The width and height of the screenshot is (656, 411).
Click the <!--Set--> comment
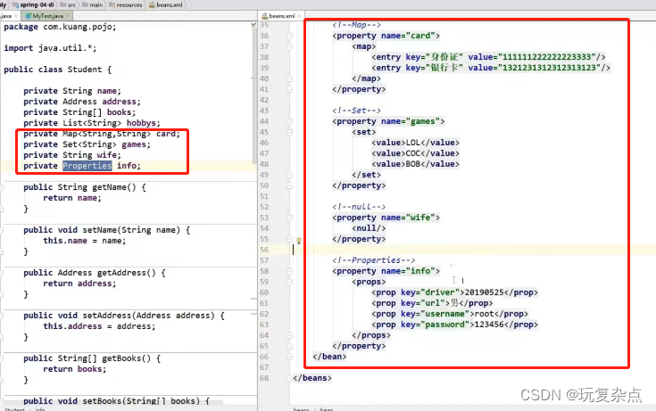356,111
